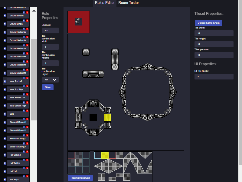Select the yellow highlighted tile in the tile palette
The width and height of the screenshot is (242, 182).
tap(105, 155)
